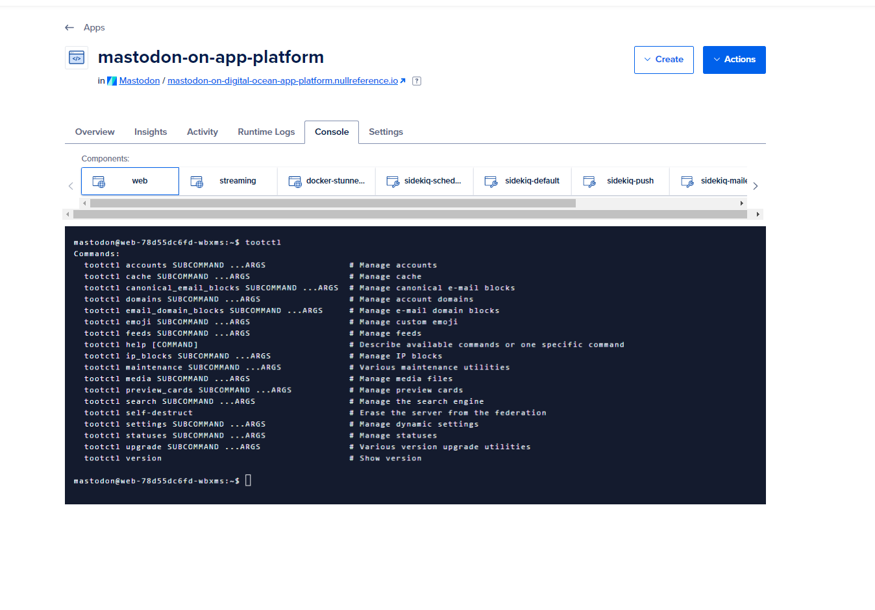Click the 'tootctl help [COMMAND]' line
Screen dimensions: 875x610
(142, 345)
